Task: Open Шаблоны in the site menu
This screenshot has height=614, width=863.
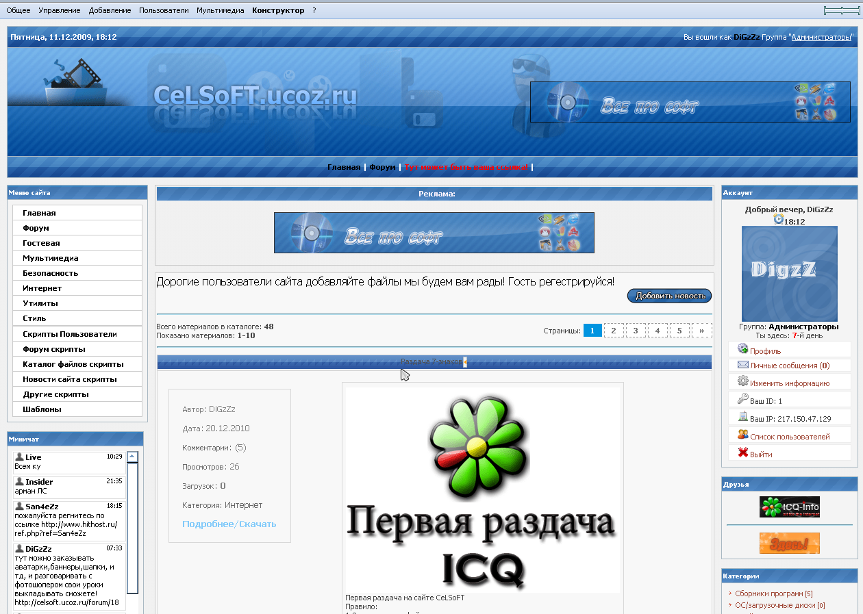Action: [77, 409]
